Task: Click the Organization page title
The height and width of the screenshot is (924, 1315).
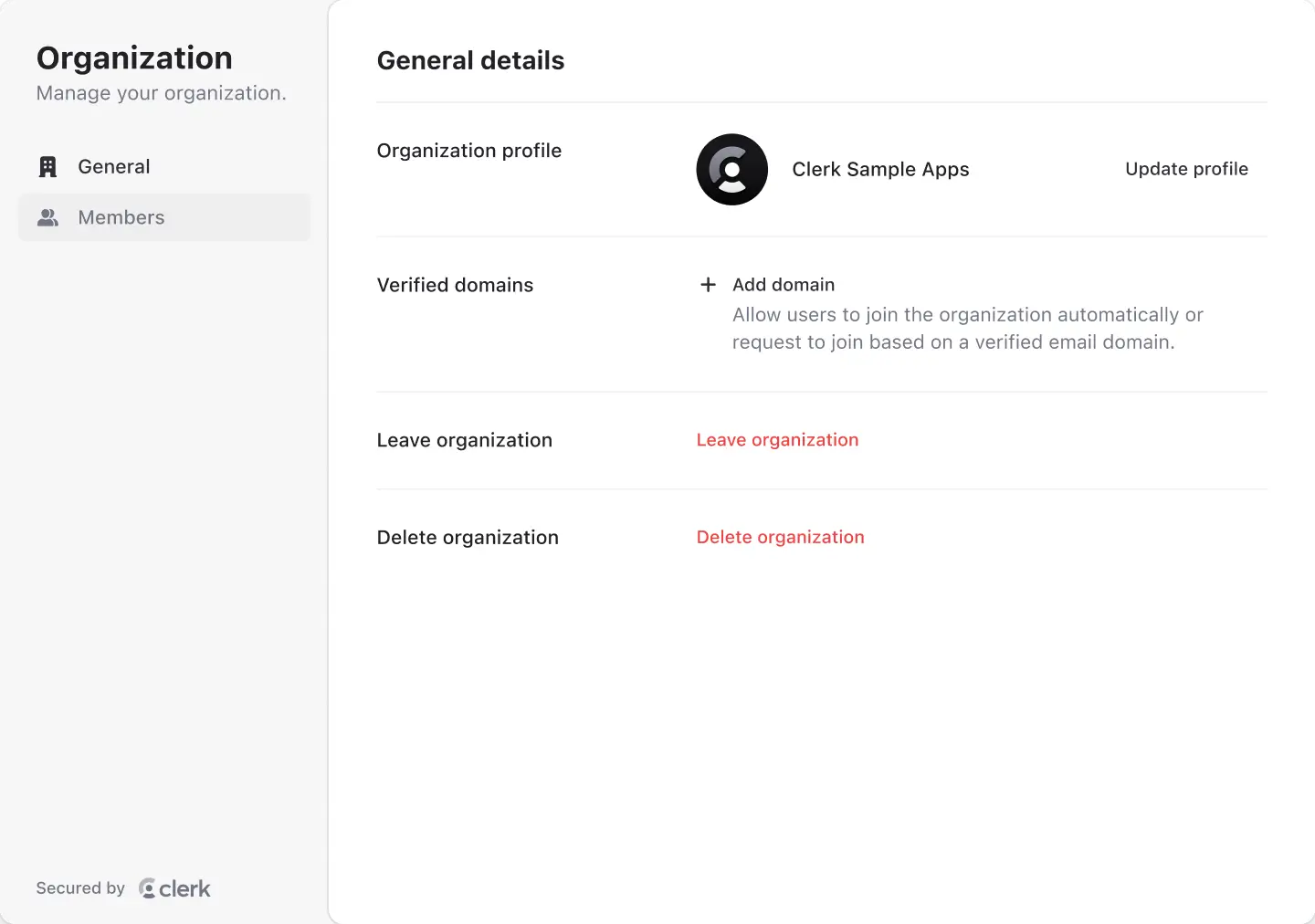Action: [133, 58]
